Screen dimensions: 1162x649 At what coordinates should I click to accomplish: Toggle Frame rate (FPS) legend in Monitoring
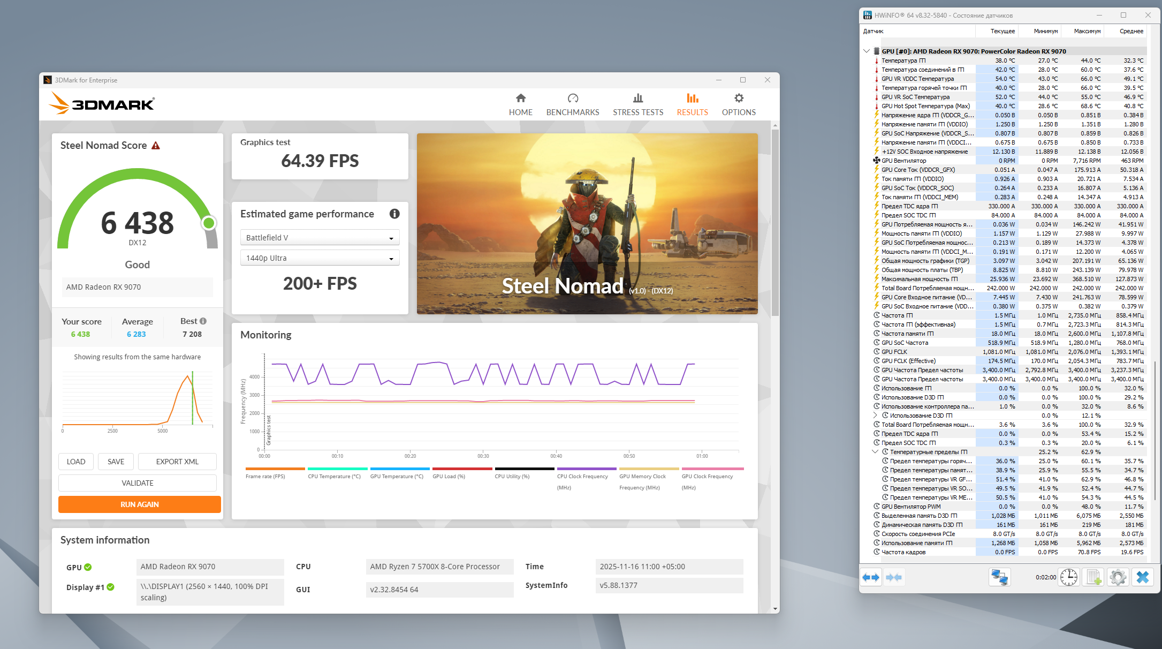point(265,476)
